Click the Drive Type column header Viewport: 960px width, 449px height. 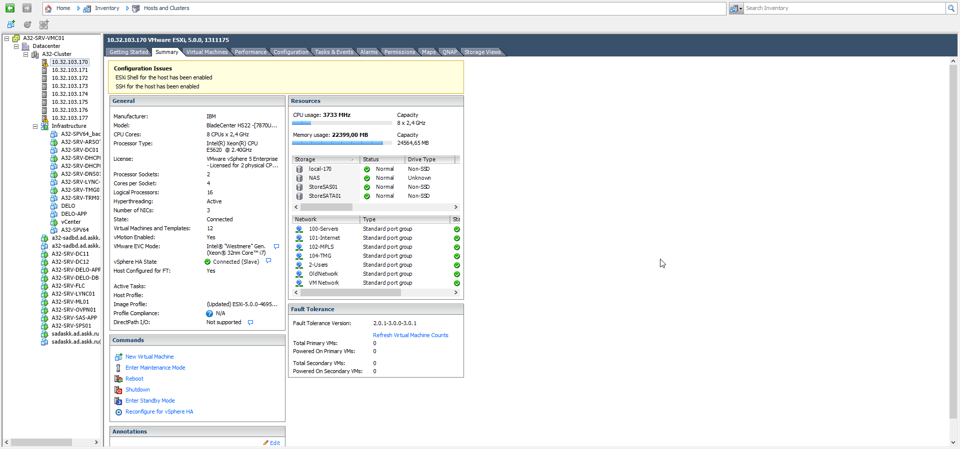click(429, 160)
